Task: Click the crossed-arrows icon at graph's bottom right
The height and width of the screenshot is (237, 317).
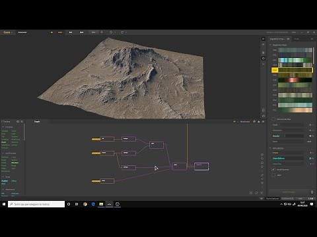Action: (x=262, y=193)
